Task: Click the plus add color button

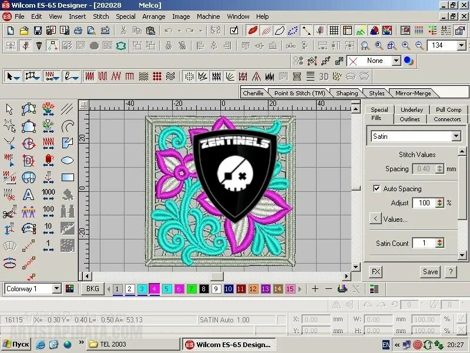Action: click(315, 289)
